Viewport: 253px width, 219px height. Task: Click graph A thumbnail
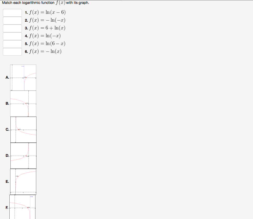coord(23,77)
